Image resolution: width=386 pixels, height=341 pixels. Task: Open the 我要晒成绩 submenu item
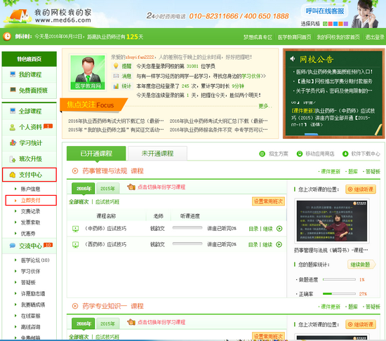(x=33, y=305)
